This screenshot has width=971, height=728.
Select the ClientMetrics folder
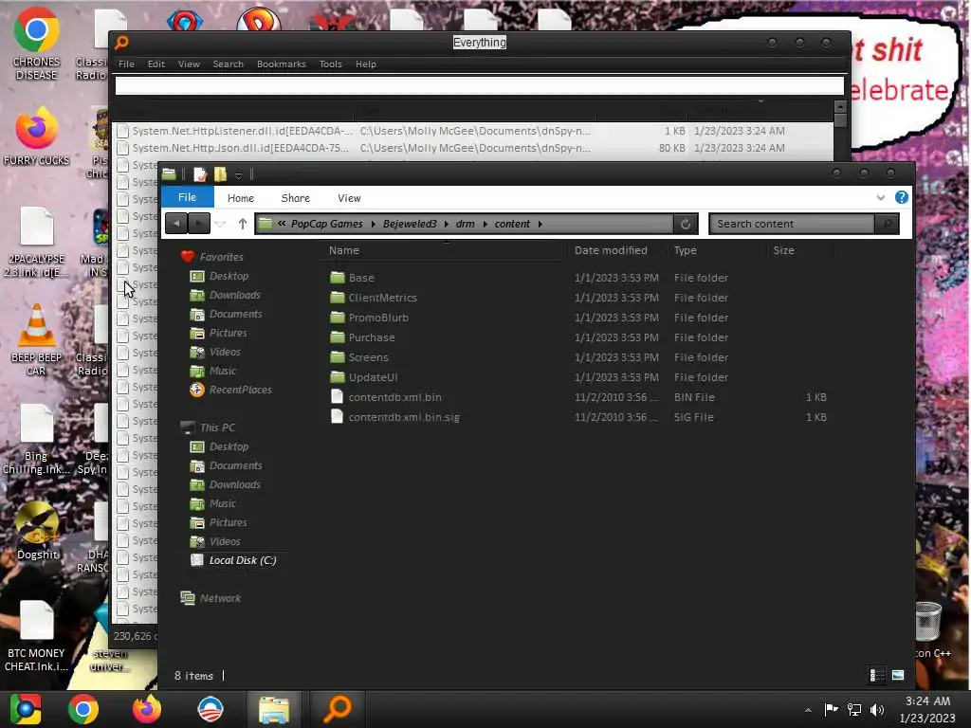click(382, 298)
